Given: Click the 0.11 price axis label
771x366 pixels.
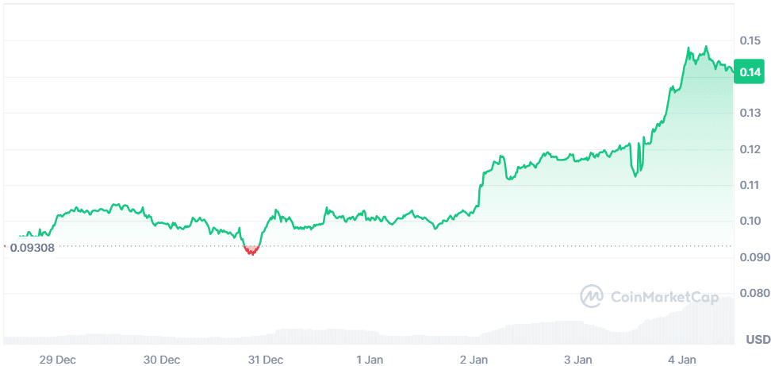Looking at the screenshot, I should click(750, 185).
